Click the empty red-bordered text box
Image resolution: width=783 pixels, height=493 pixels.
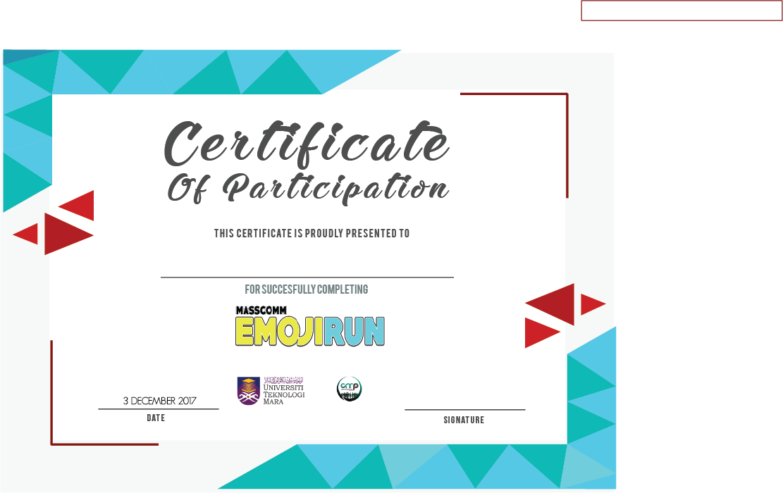click(681, 11)
